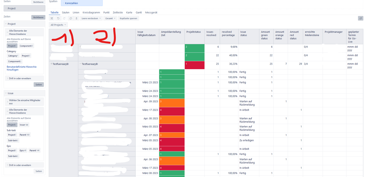Click Projektmanager column header
Image resolution: width=366 pixels, height=177 pixels.
(x=334, y=36)
